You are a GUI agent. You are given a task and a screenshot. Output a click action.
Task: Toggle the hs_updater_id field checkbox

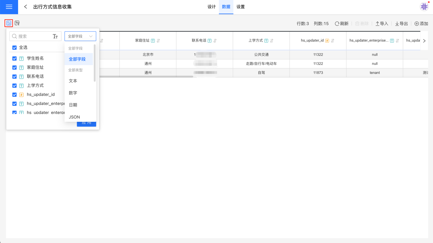pos(14,94)
